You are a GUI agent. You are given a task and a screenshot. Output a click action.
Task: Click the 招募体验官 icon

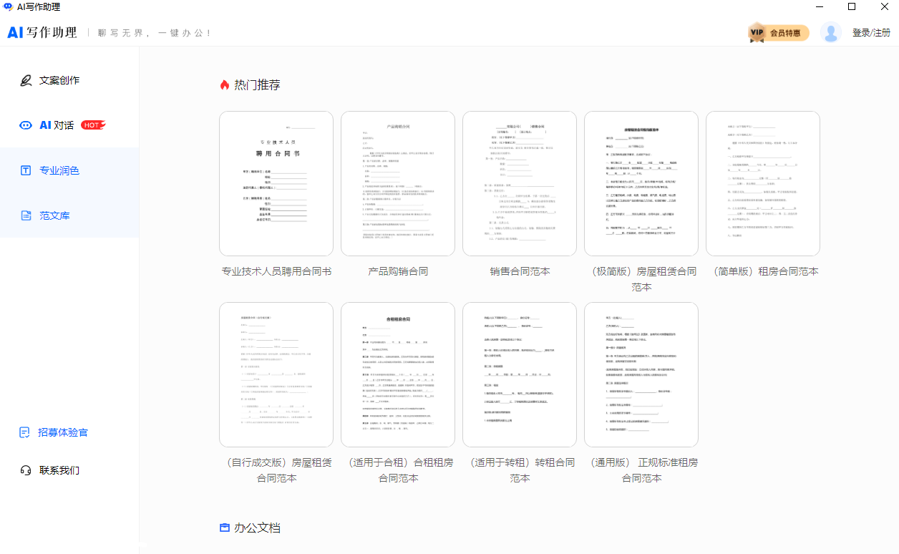point(25,432)
